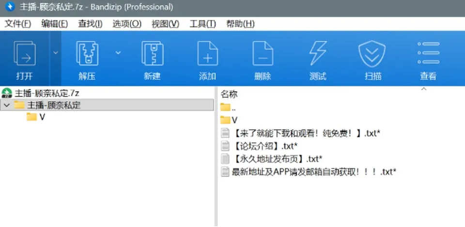Click the View (查看) list icon
The image size is (465, 227).
coord(428,53)
